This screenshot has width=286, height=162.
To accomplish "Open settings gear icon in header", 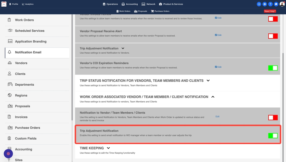I will 265,4.
